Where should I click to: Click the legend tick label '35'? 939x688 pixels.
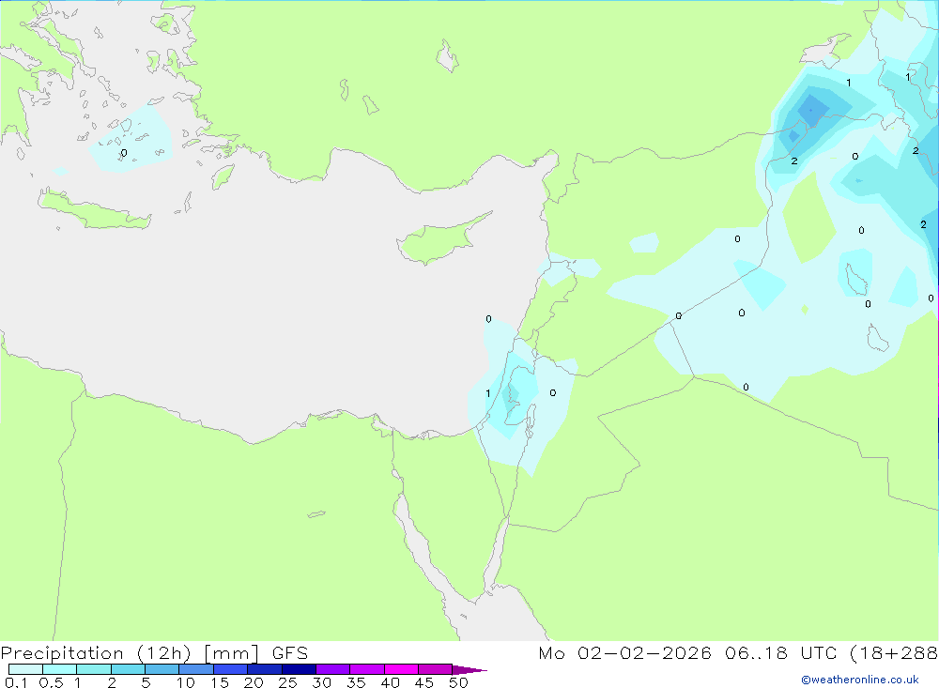coord(356,682)
